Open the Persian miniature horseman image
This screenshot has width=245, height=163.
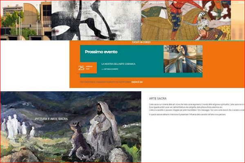pos(186,20)
